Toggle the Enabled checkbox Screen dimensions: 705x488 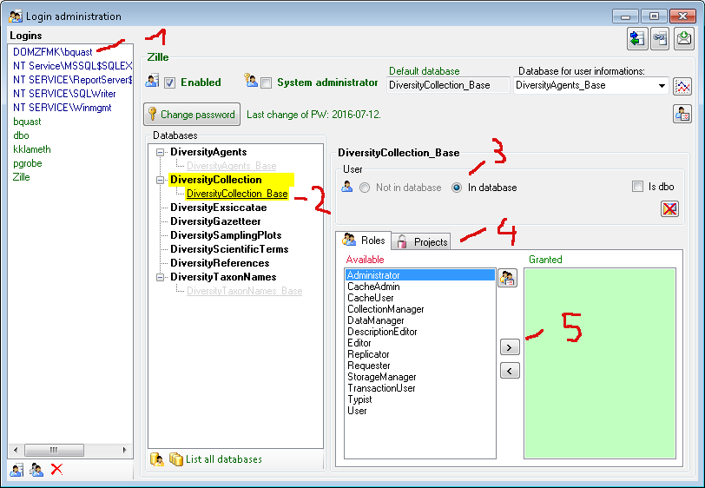[170, 83]
